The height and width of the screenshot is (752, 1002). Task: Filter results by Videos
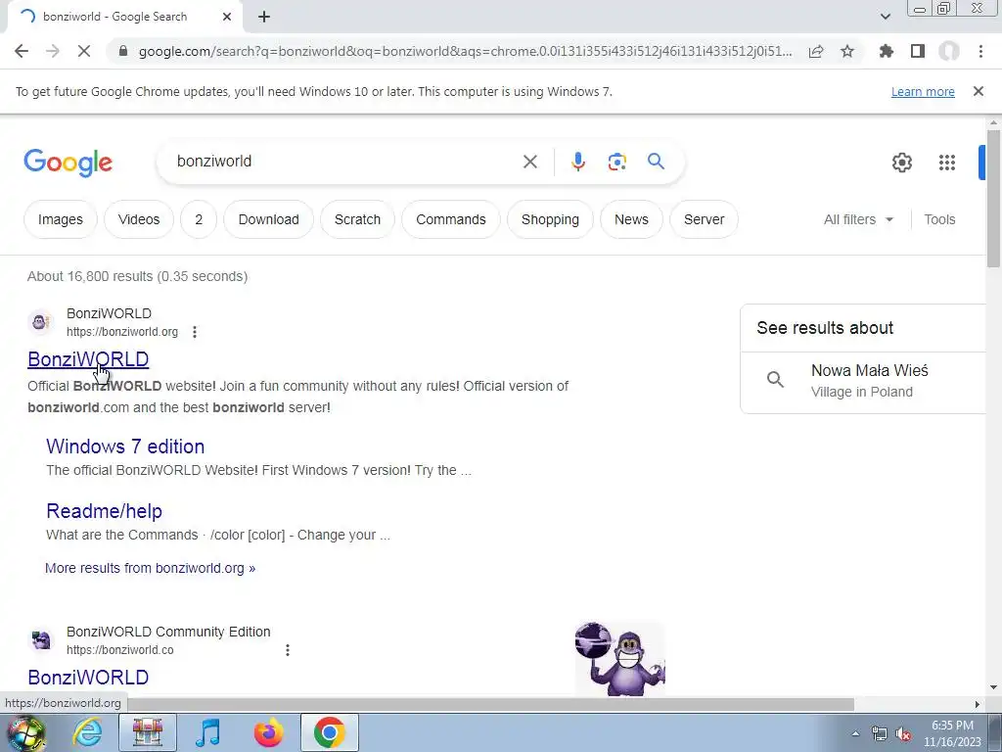tap(139, 219)
